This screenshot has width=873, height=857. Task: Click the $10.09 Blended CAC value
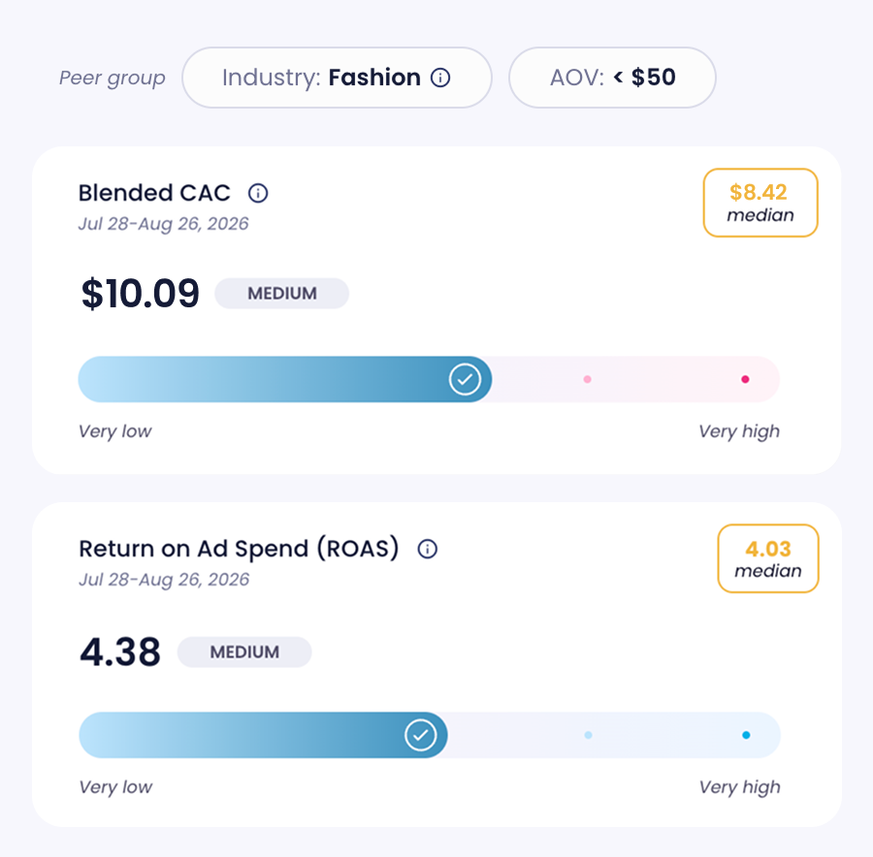[x=140, y=294]
